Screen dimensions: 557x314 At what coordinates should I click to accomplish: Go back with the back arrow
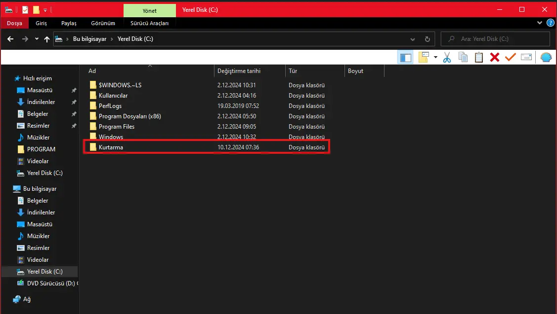coord(10,39)
